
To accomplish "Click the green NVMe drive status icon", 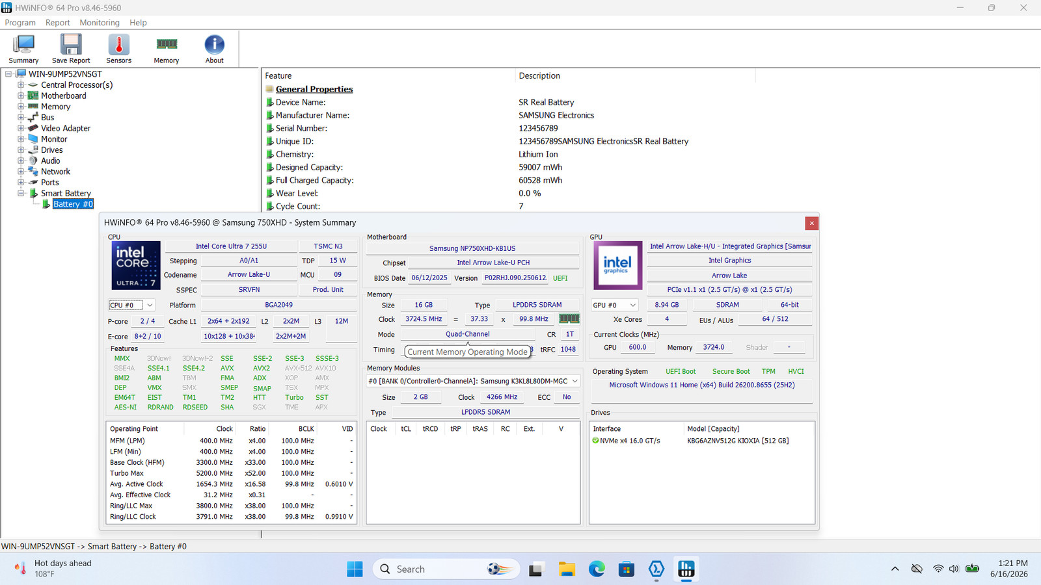I will (x=595, y=441).
